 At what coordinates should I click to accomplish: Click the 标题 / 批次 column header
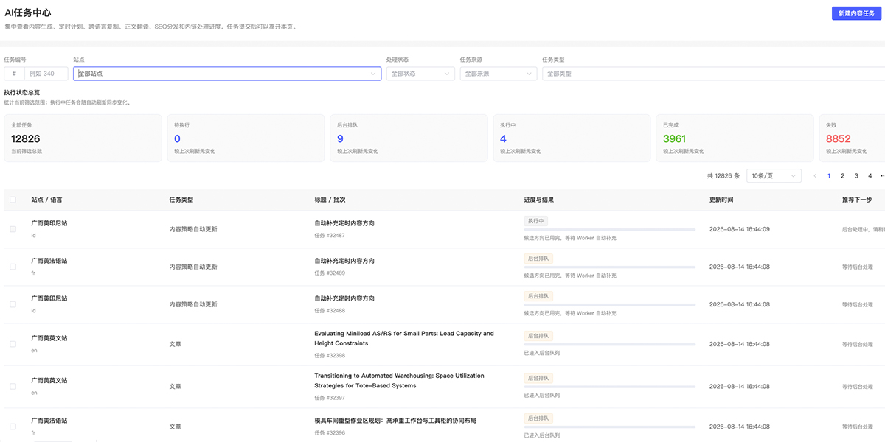tap(330, 200)
